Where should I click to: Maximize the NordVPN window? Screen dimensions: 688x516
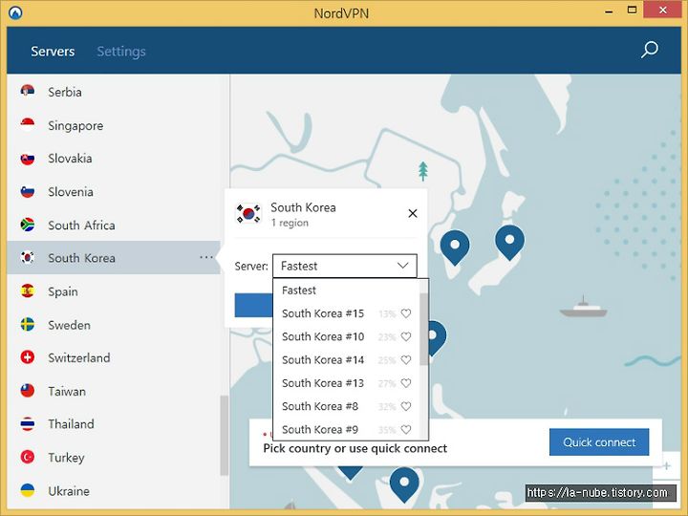632,11
